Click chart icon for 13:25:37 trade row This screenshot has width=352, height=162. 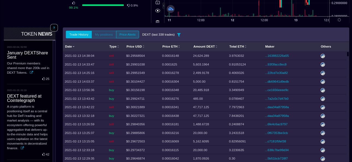click(x=323, y=133)
